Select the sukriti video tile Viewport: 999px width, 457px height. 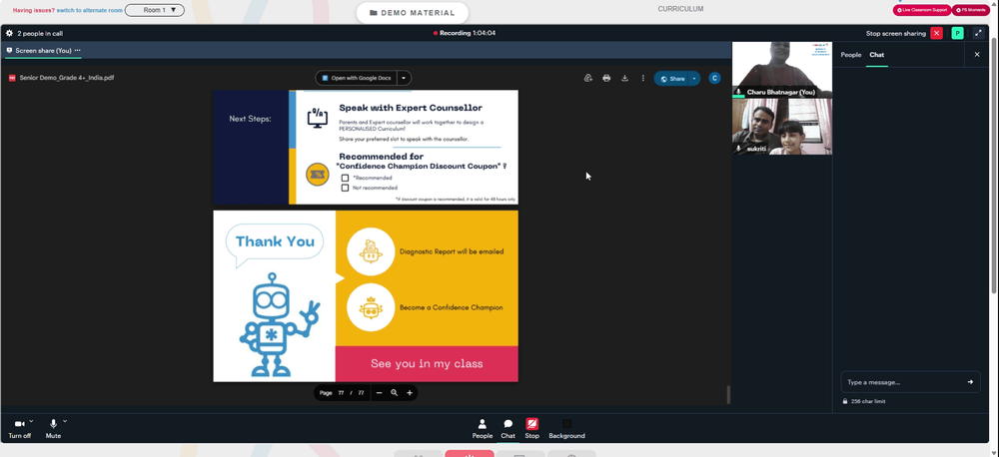pos(782,127)
